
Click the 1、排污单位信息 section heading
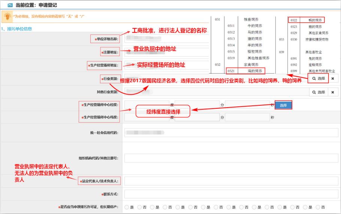click(x=16, y=29)
